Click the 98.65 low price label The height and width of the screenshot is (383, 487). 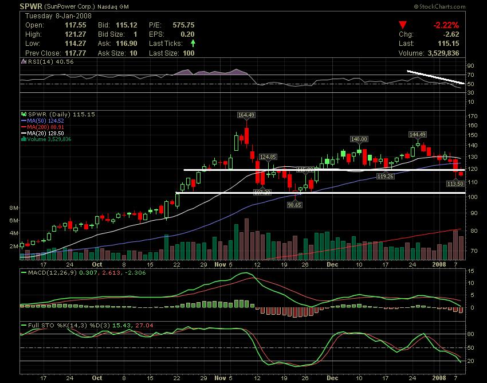pyautogui.click(x=294, y=205)
